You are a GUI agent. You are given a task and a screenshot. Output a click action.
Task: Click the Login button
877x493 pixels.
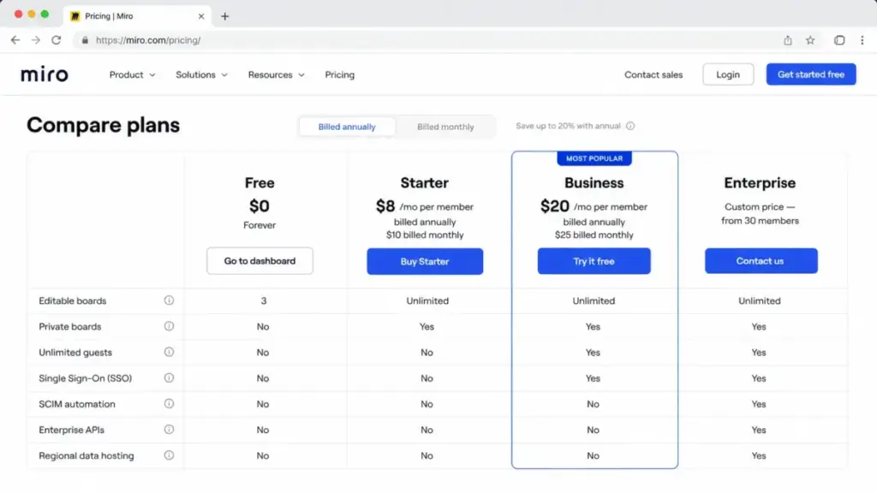[728, 74]
